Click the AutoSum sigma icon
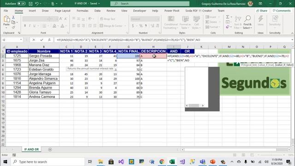This screenshot has height=166, width=295. [x=228, y=17]
